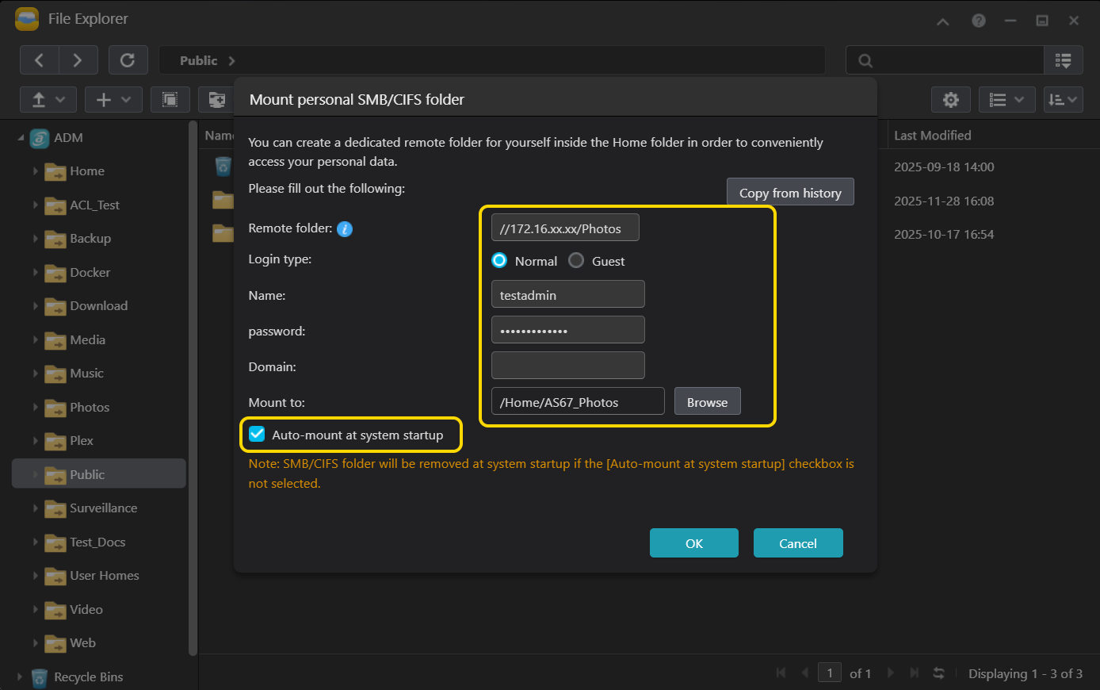Click the Copy from history button
1100x690 pixels.
(x=789, y=193)
